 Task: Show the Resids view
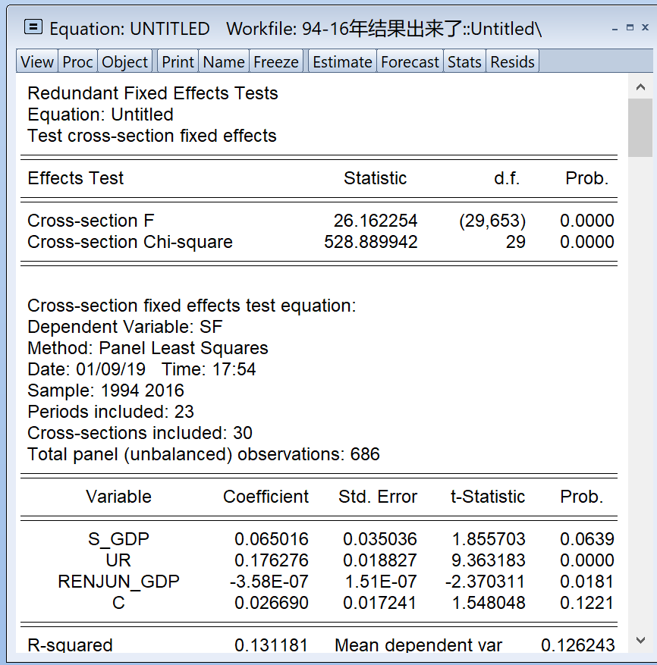click(x=513, y=62)
